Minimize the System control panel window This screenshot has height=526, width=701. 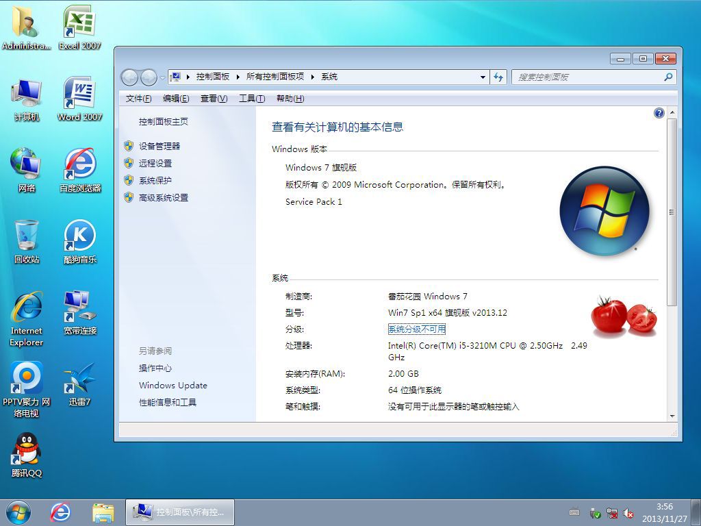click(620, 59)
